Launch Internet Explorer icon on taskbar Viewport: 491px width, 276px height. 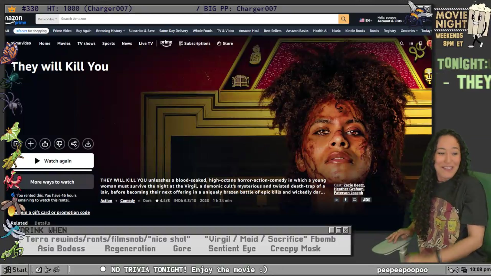click(x=57, y=270)
